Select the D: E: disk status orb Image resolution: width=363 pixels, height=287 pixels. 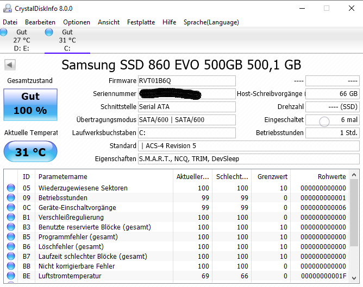tap(3, 32)
